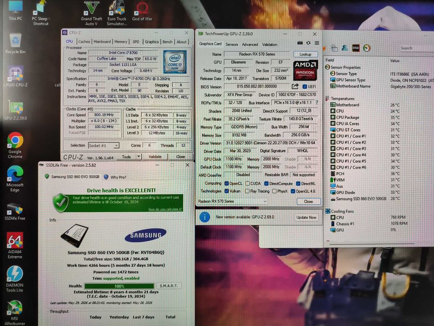Open Advanced tab in GPU-Z

(250, 44)
